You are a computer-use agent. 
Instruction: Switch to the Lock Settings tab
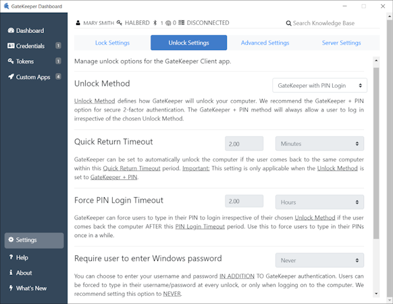[112, 43]
